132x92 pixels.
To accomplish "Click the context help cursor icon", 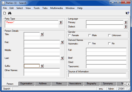I will pos(127,13).
